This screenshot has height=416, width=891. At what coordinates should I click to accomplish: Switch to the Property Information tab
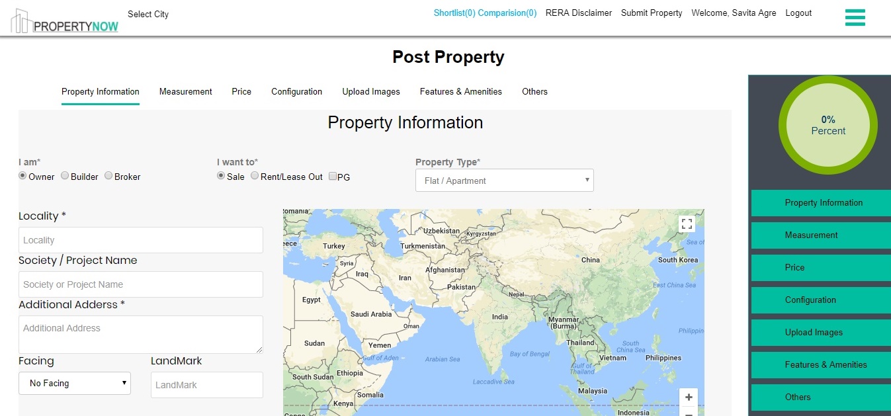(x=101, y=92)
